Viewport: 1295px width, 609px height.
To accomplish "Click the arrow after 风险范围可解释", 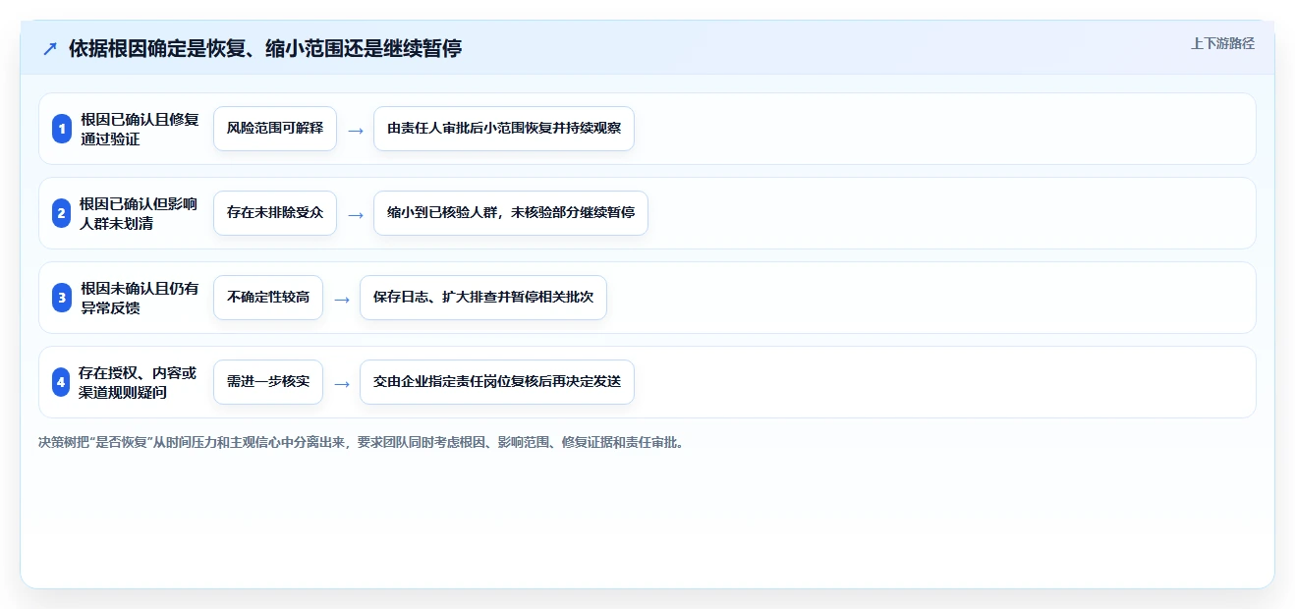I will click(x=356, y=130).
